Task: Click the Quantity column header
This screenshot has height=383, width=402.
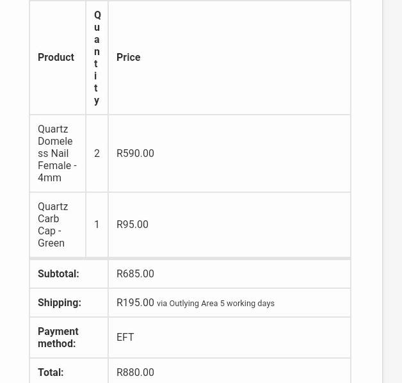Action: 97,58
